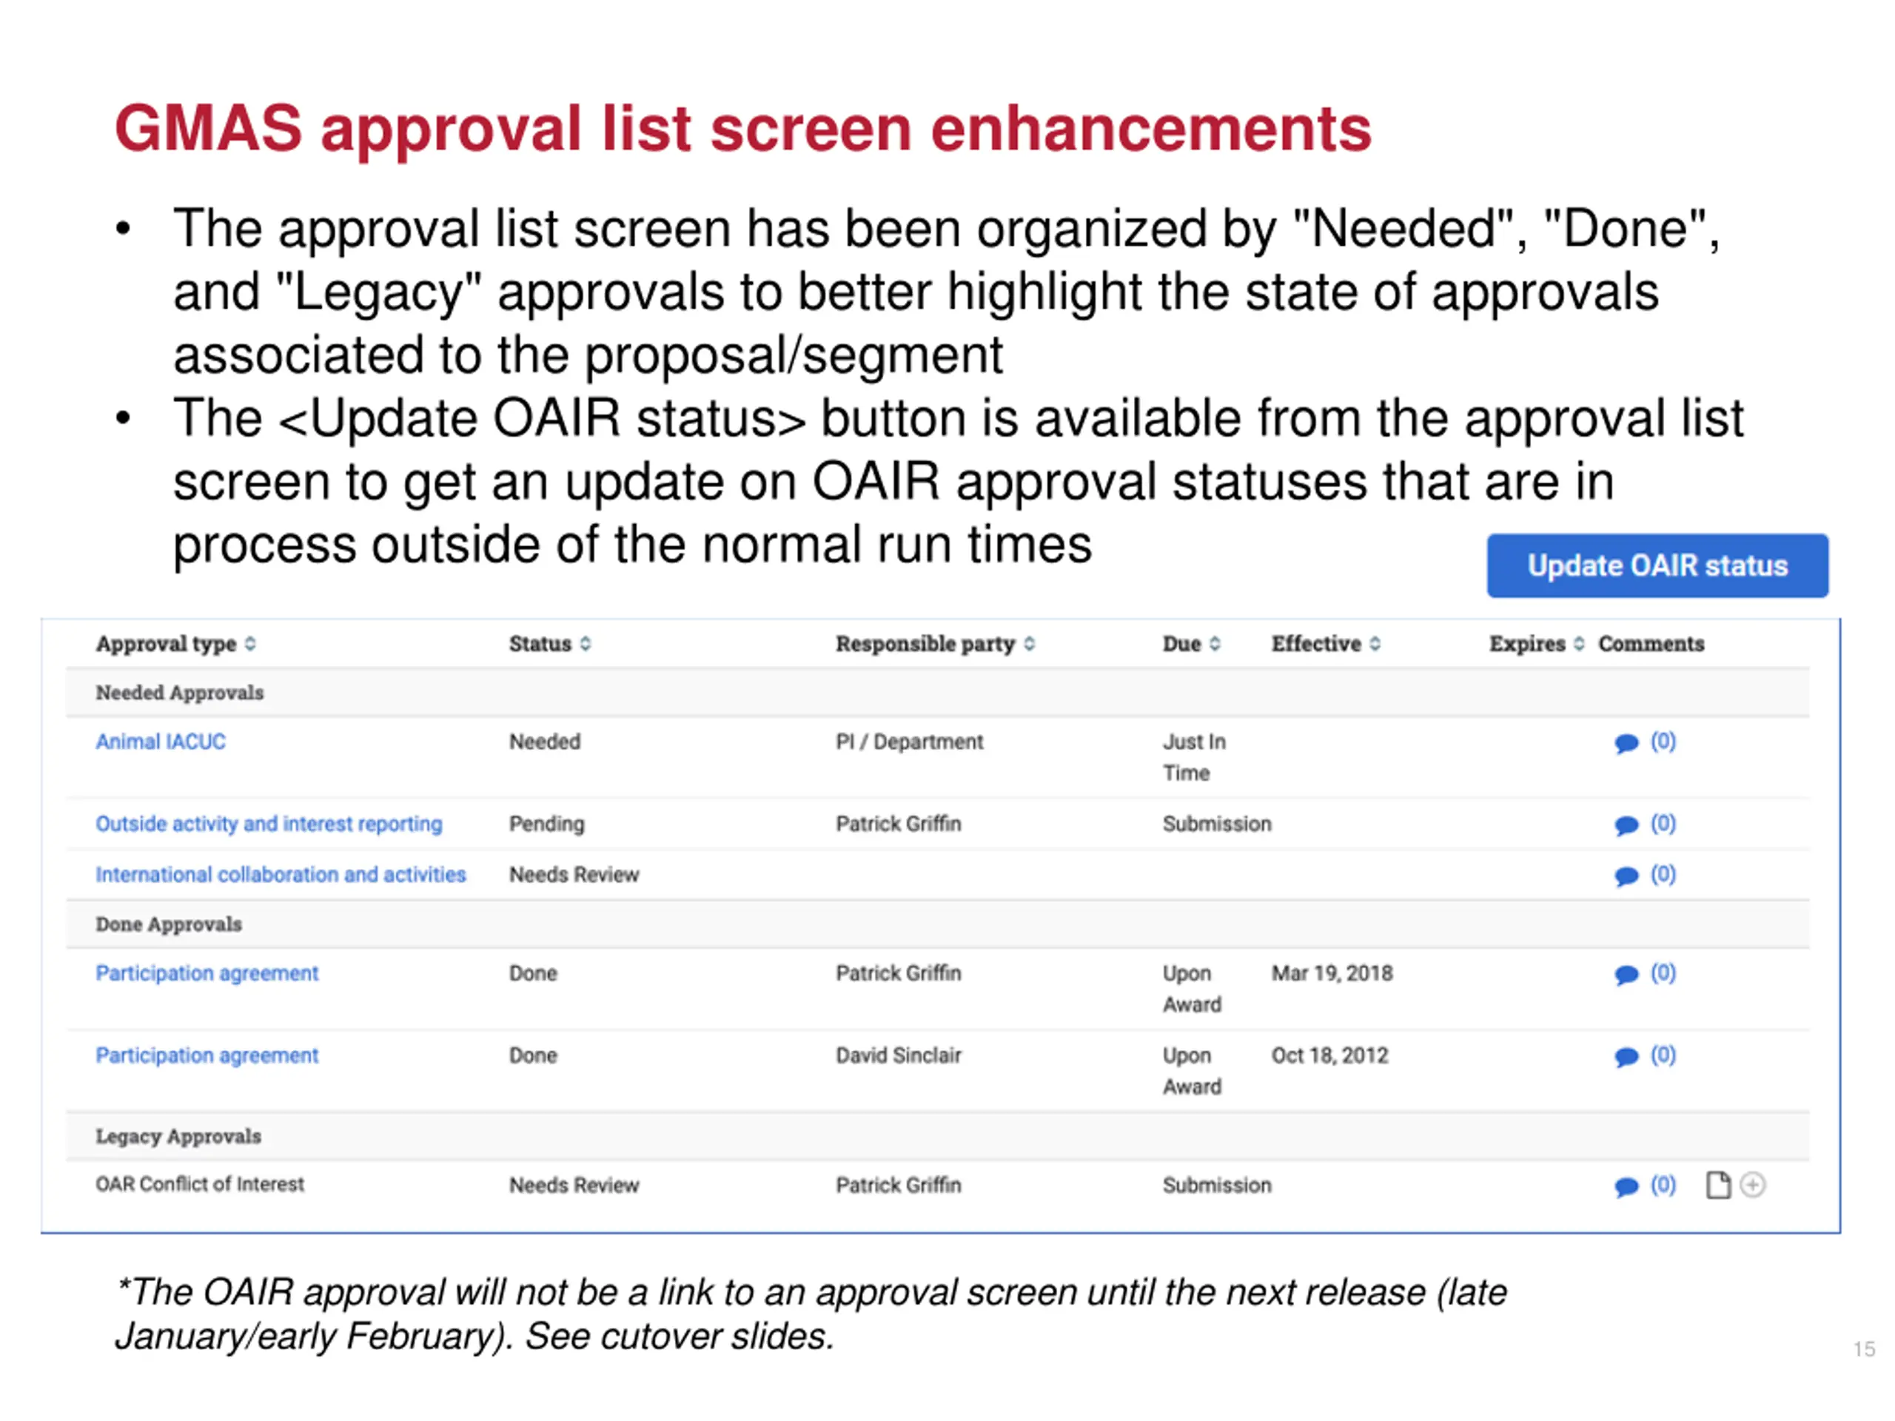Click the Mar 19, 2018 effective date
Image resolution: width=1895 pixels, height=1421 pixels.
pyautogui.click(x=1332, y=973)
